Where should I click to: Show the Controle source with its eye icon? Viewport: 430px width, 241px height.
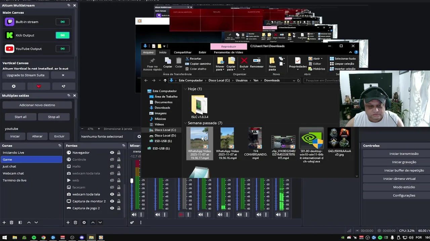[x=112, y=160]
